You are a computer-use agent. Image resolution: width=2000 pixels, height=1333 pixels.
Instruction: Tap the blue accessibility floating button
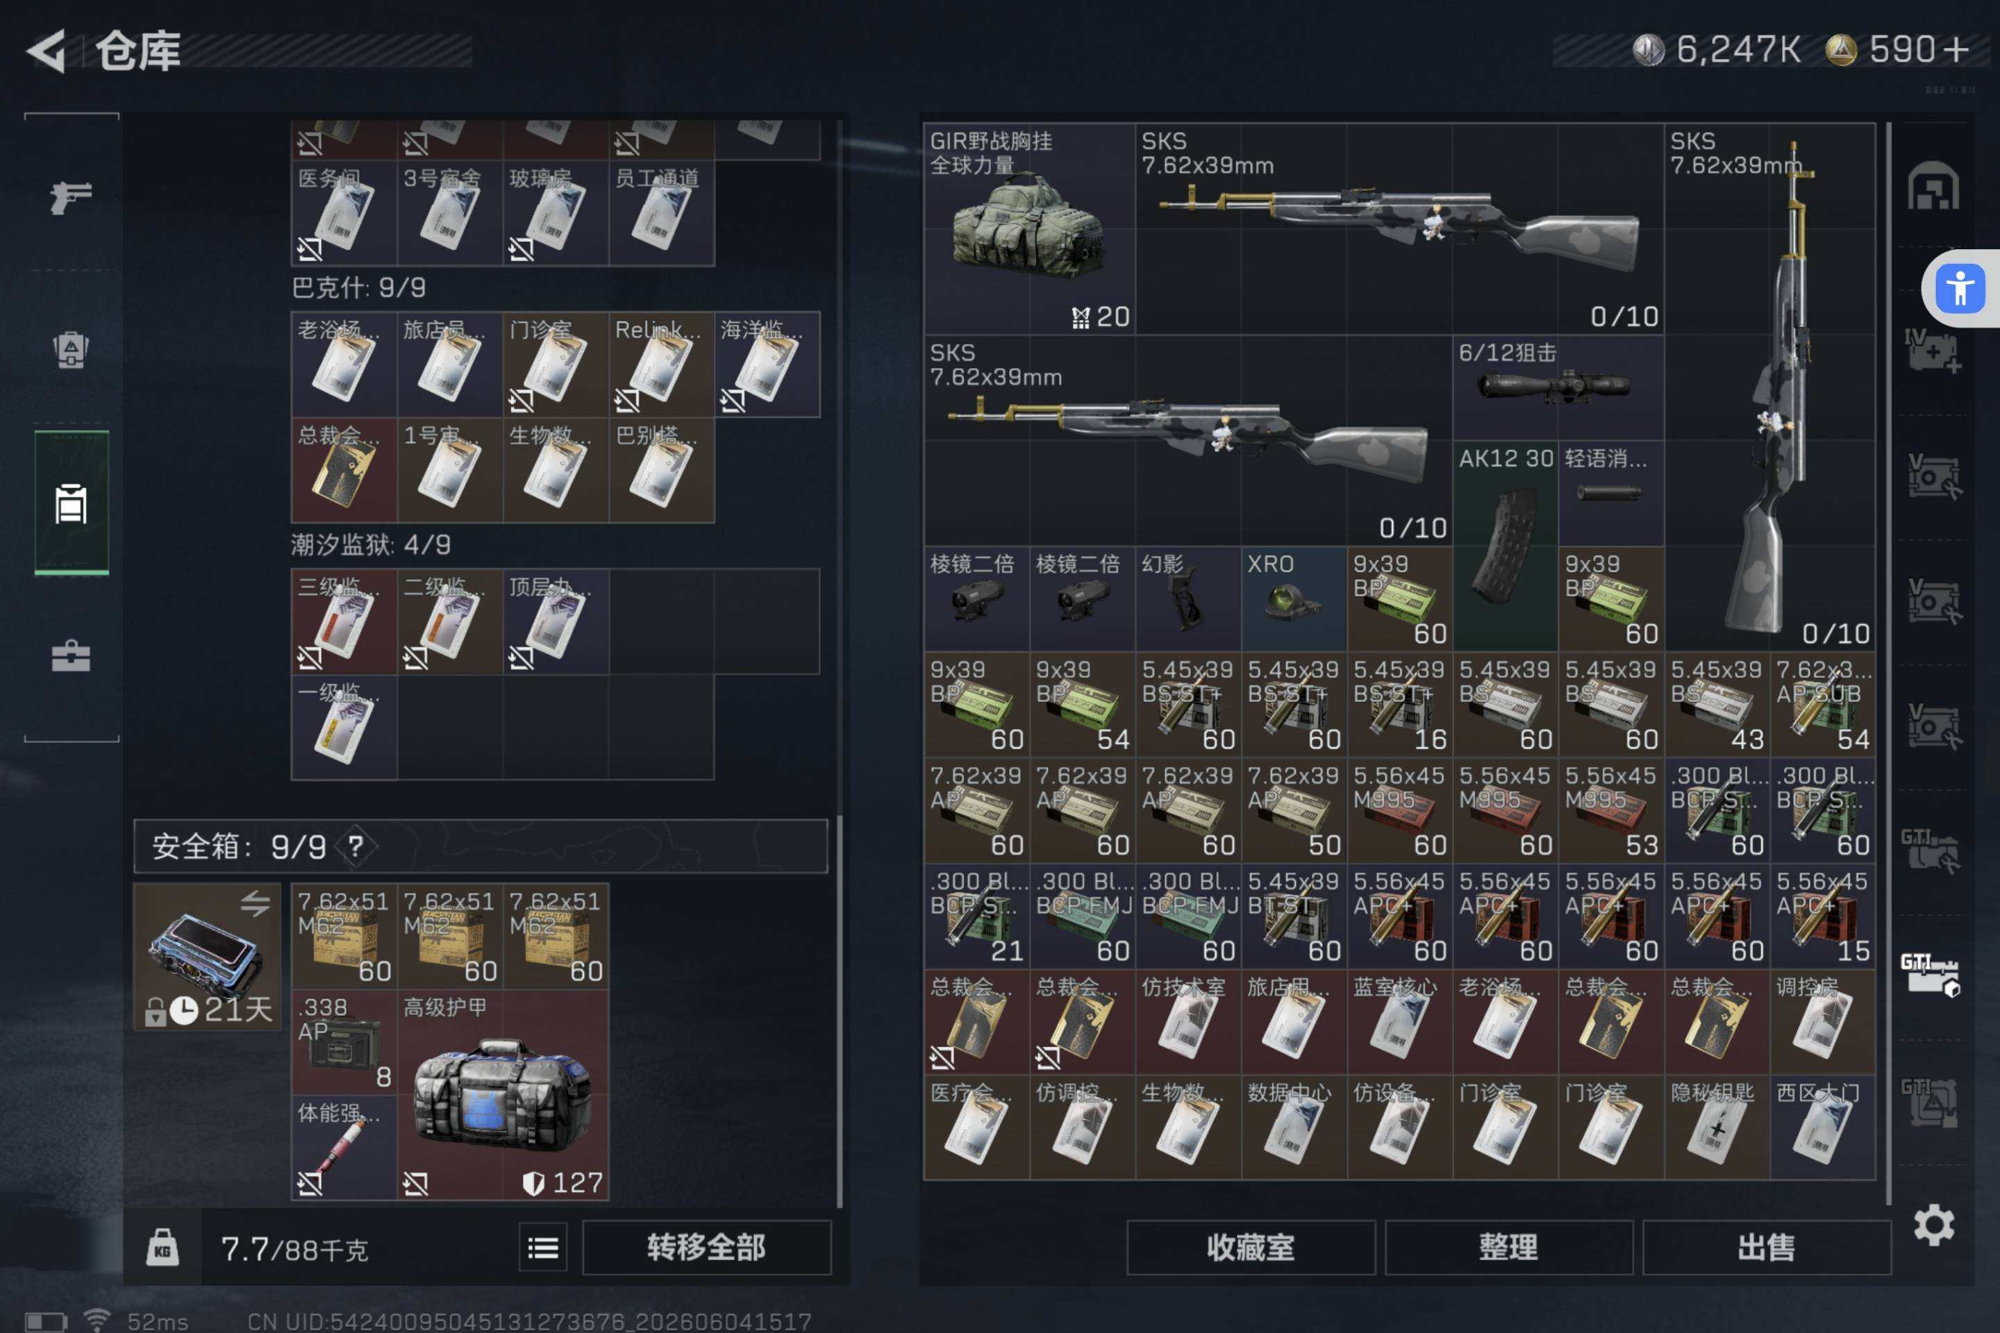1960,289
